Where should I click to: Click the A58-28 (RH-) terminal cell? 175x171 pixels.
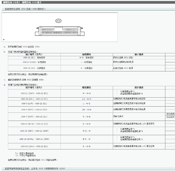pos(34,99)
